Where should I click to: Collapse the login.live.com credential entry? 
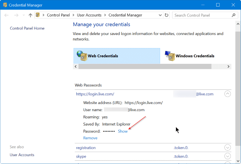228,94
